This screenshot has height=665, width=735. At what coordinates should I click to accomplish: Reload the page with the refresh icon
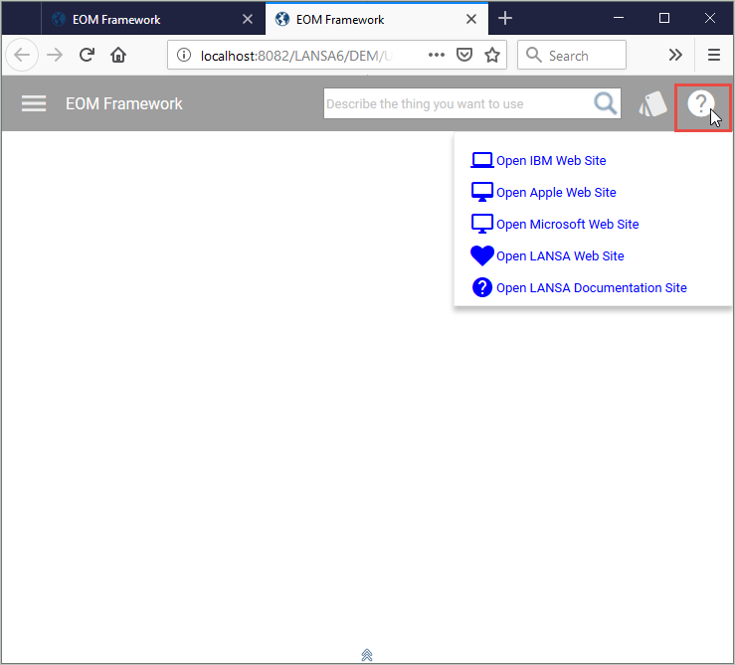pos(87,56)
